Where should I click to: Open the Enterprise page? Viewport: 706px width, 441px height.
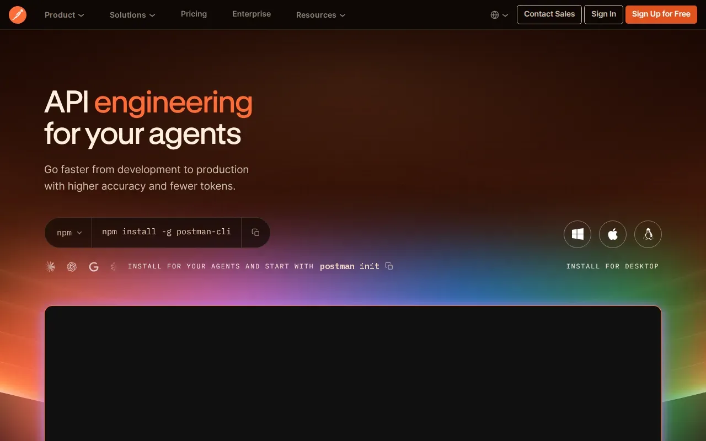[x=252, y=14]
